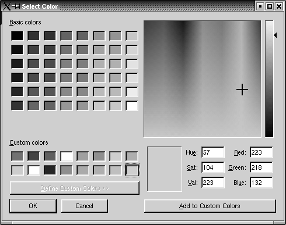Click the Sat value field
This screenshot has height=225, width=286.
click(x=213, y=167)
